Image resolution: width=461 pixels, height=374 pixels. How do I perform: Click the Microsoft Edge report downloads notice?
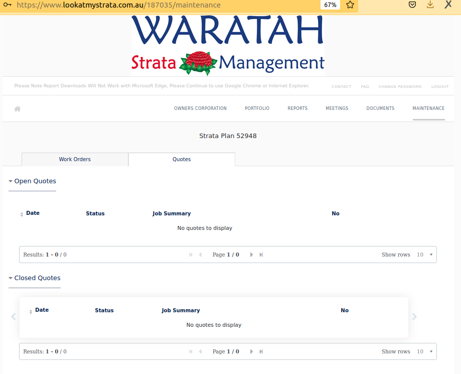click(x=162, y=86)
